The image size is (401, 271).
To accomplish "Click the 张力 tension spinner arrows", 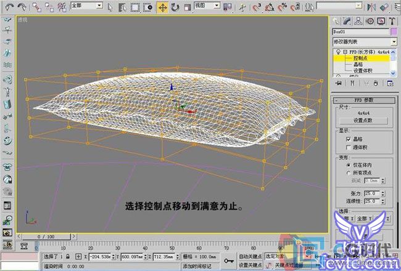I will click(383, 193).
